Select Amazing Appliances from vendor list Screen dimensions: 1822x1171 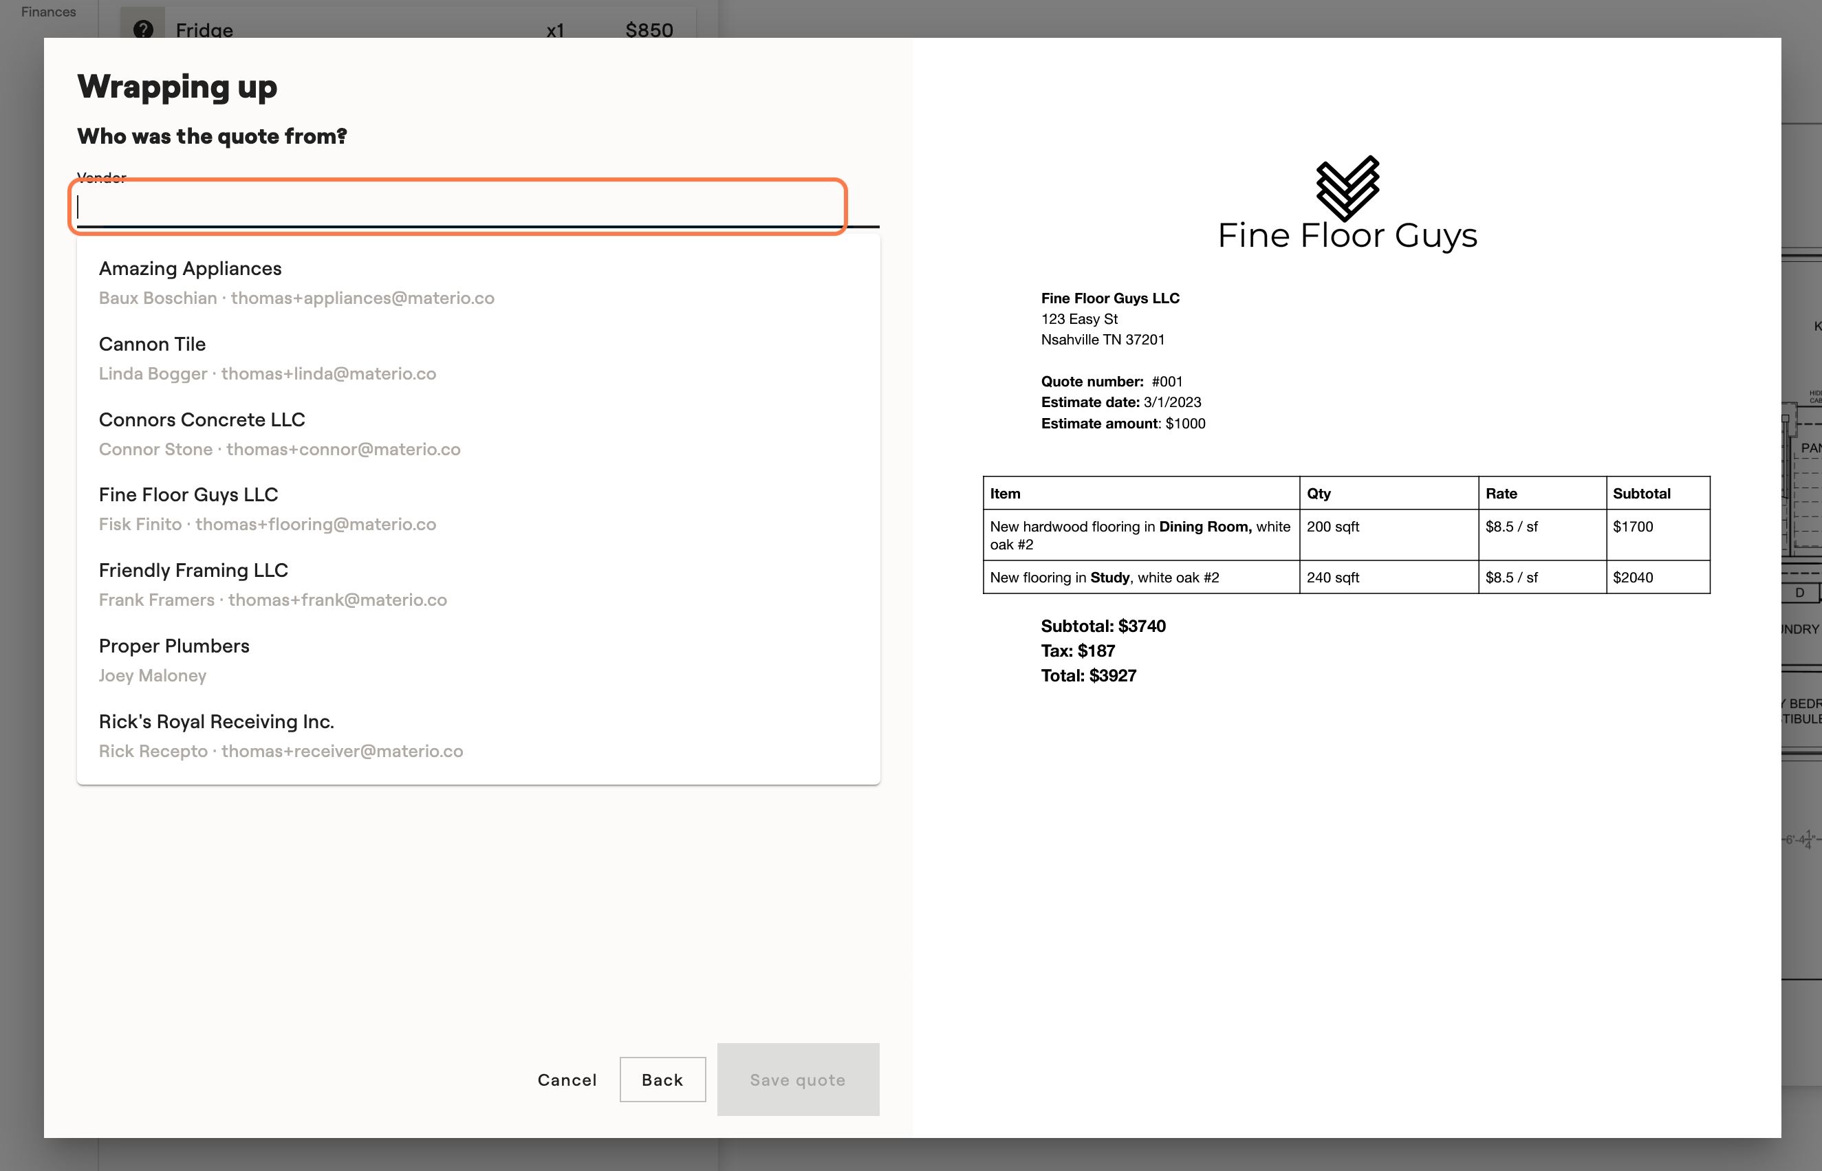pos(478,283)
